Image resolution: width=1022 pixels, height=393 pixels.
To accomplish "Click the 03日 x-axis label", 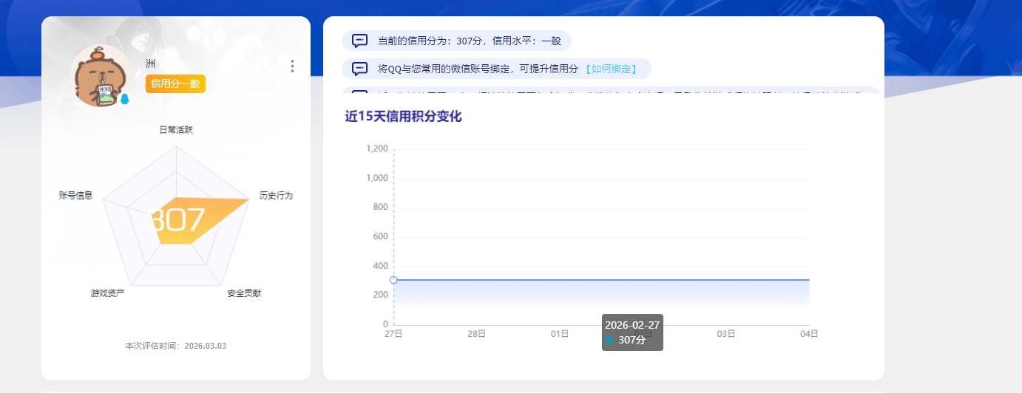I will [x=726, y=334].
